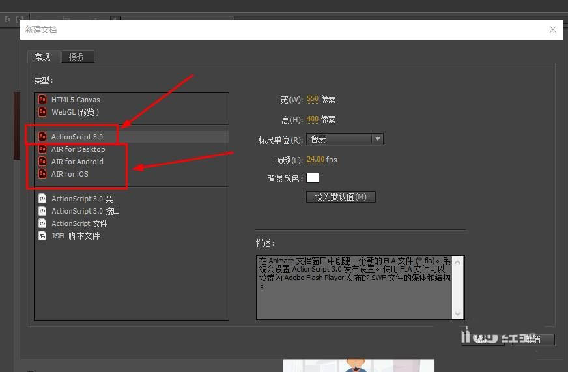Click the ActionScript 3.0 类 script icon

pos(42,199)
